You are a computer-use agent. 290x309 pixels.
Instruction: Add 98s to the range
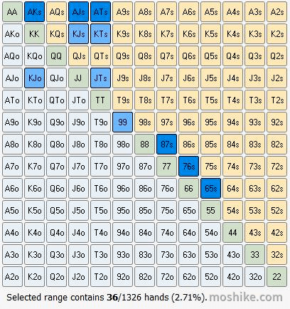point(144,122)
